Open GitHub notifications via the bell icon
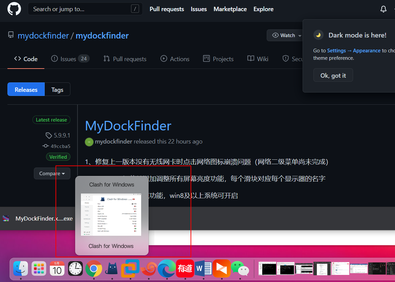Viewport: 395px width, 282px height. coord(383,9)
